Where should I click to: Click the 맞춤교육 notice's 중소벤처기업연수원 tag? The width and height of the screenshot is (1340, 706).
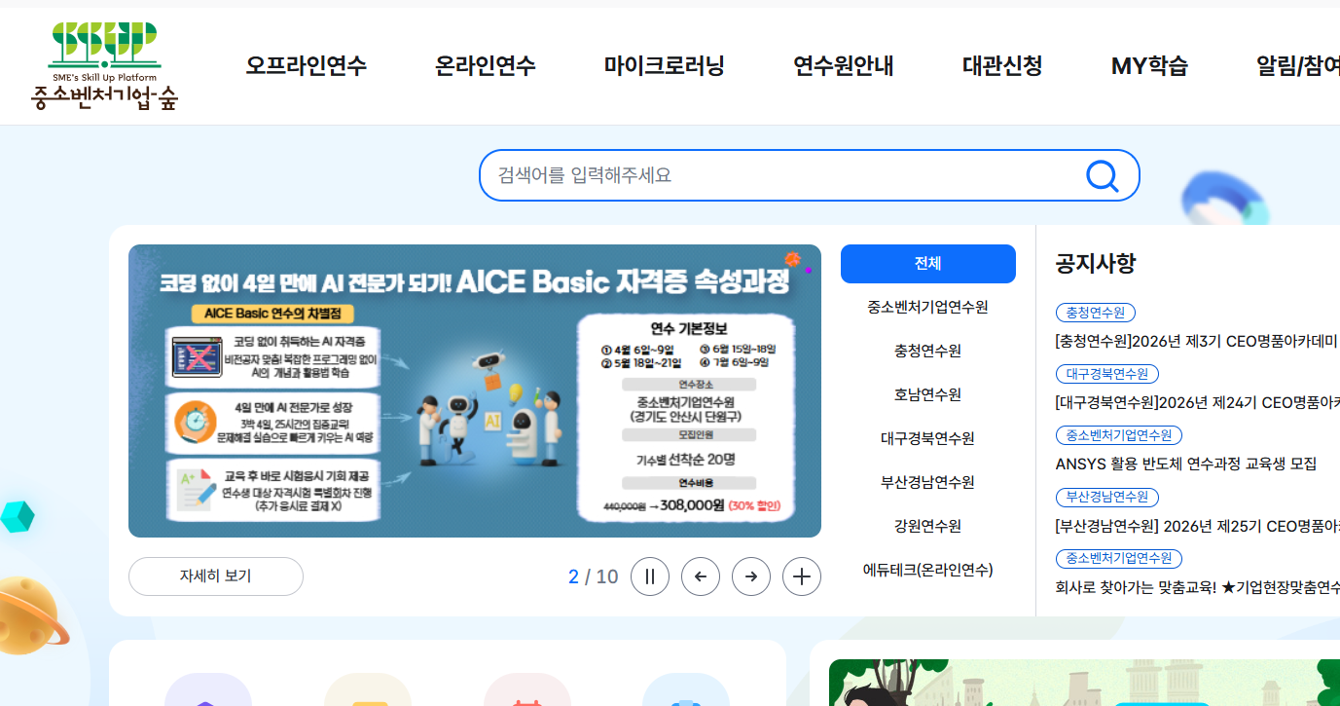[x=1119, y=559]
